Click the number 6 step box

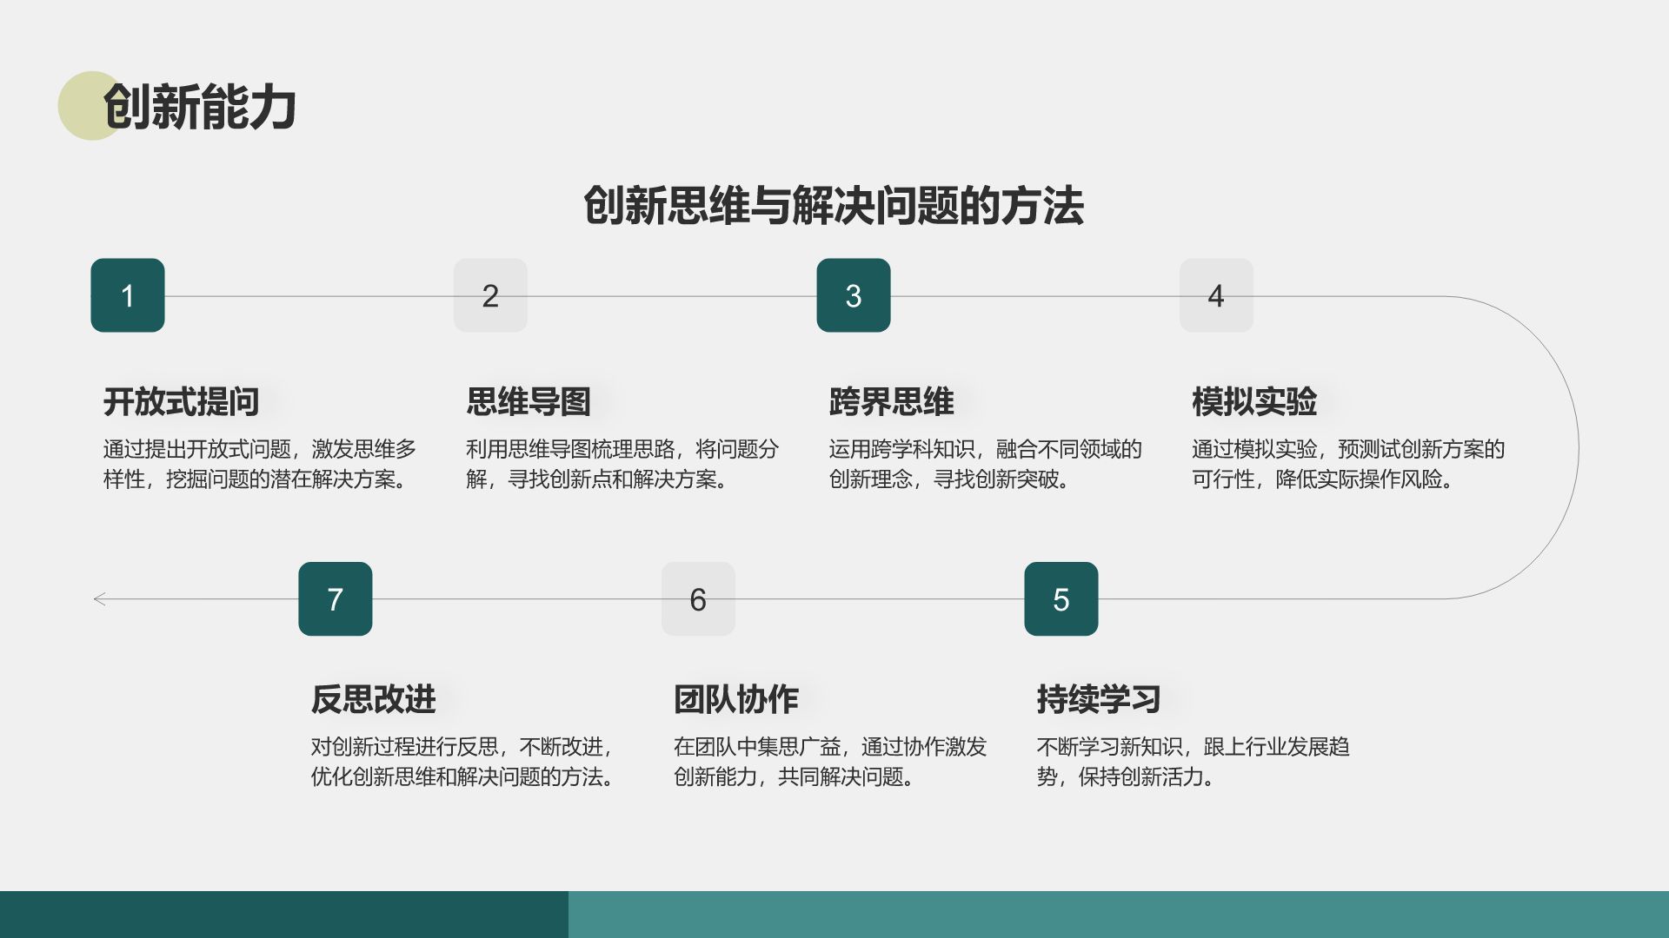[x=698, y=598]
